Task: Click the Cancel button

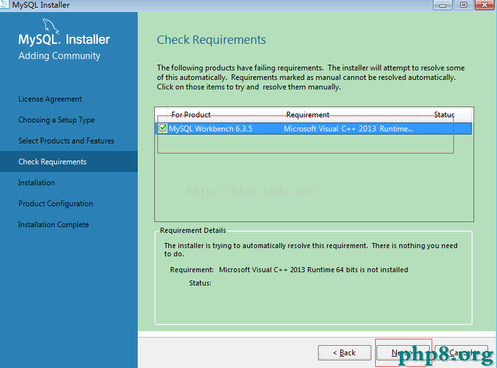Action: (461, 353)
